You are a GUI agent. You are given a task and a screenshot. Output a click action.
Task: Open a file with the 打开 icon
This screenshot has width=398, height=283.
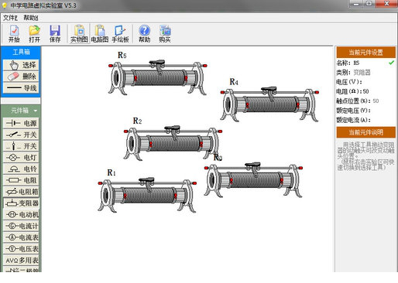[34, 34]
